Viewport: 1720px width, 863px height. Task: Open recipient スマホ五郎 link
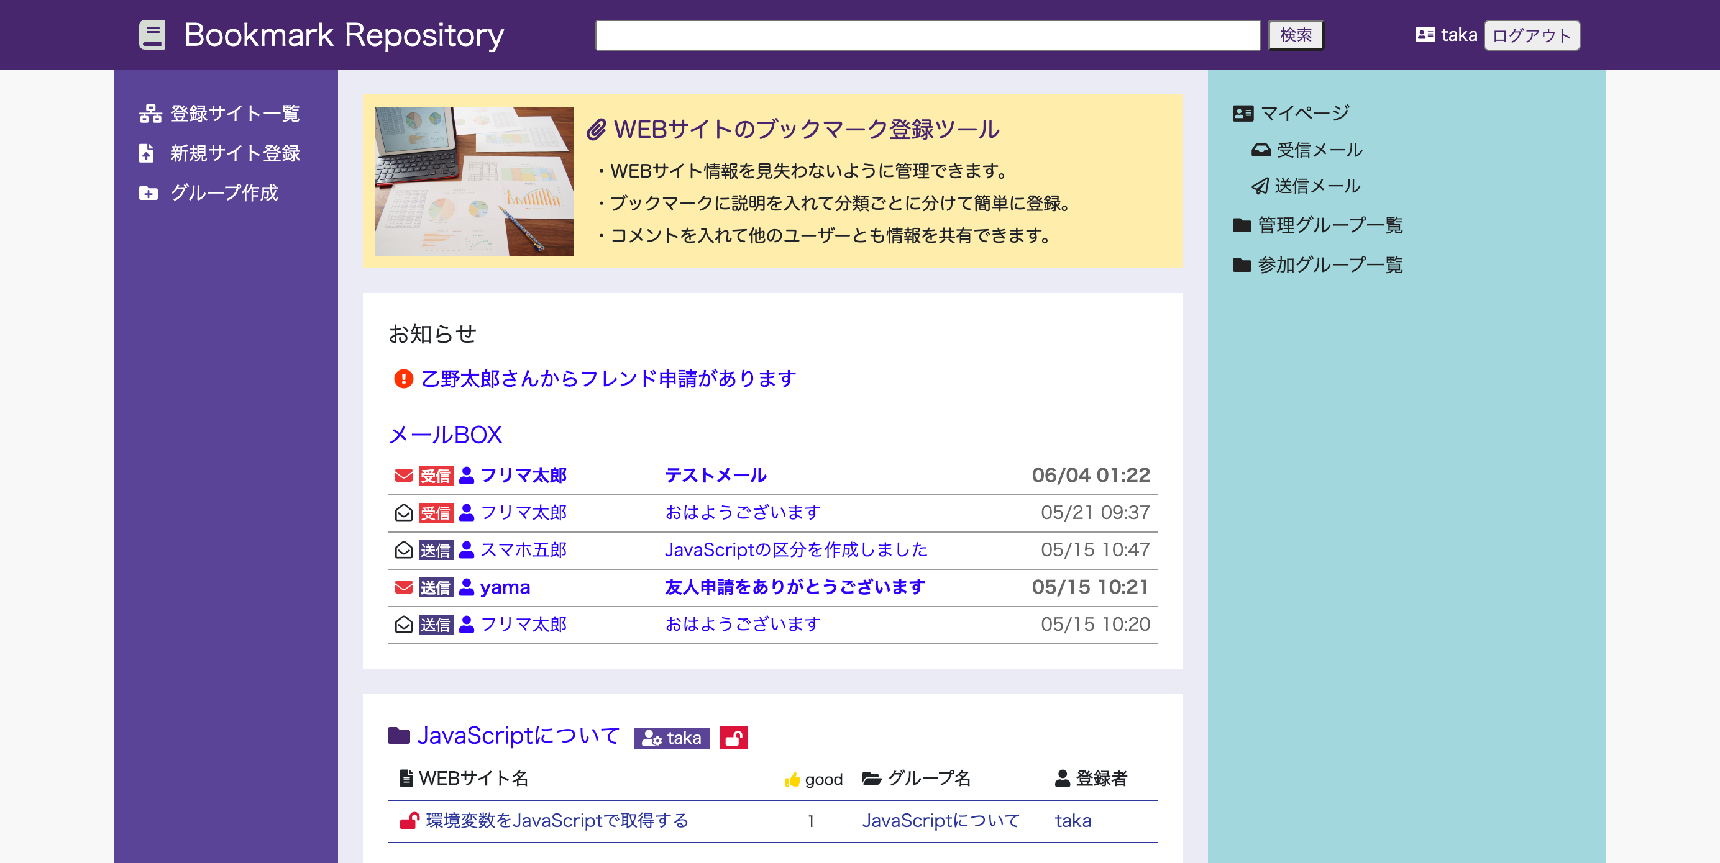pos(523,549)
